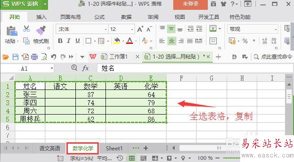The width and height of the screenshot is (294, 162).
Task: Click the 未登录 login button
Action: pyautogui.click(x=190, y=4)
